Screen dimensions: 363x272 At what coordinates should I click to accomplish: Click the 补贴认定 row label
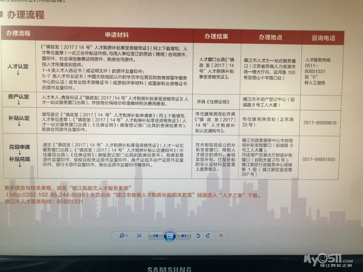(x=19, y=118)
